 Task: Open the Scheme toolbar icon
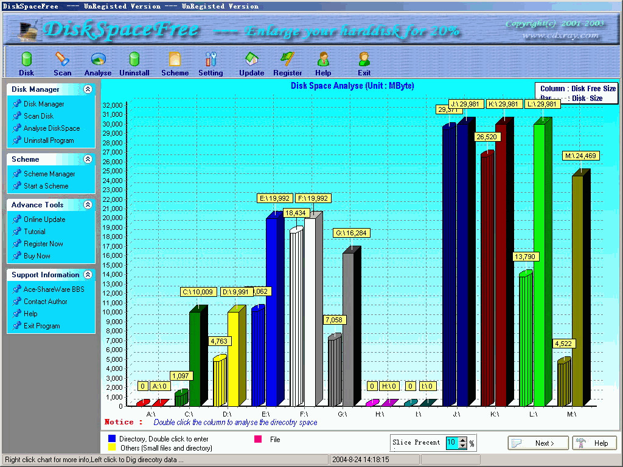[175, 63]
